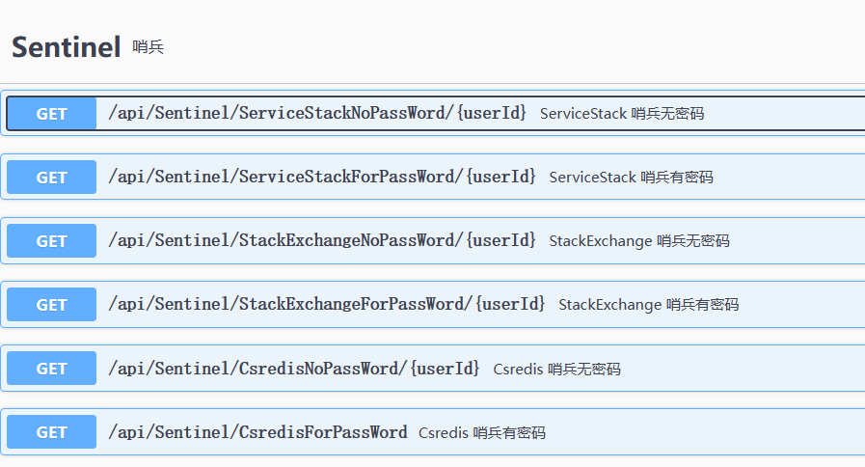
Task: Click GET badge for CsredisNoPassWord endpoint
Action: (x=52, y=369)
